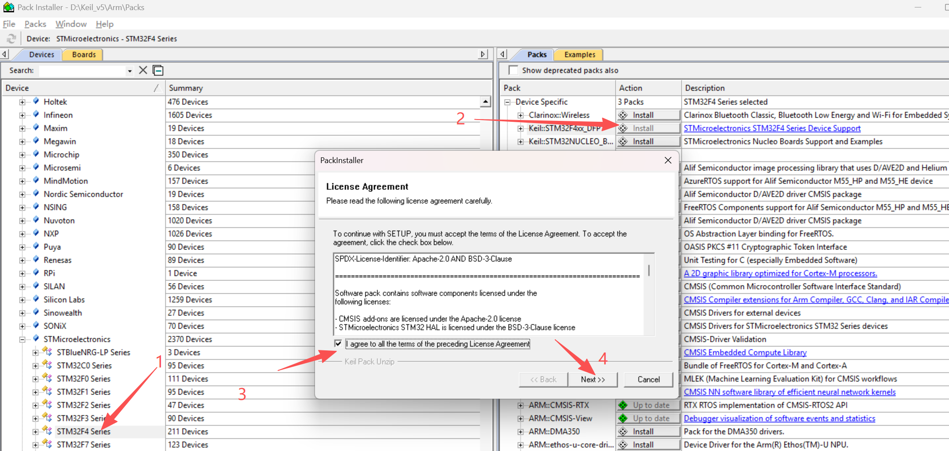Open the File menu
Image resolution: width=949 pixels, height=451 pixels.
9,24
